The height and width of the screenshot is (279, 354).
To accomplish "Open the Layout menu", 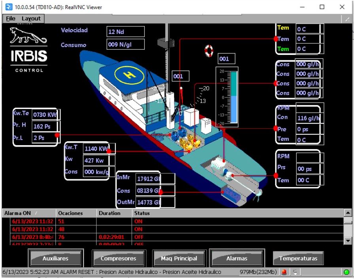I will 31,19.
